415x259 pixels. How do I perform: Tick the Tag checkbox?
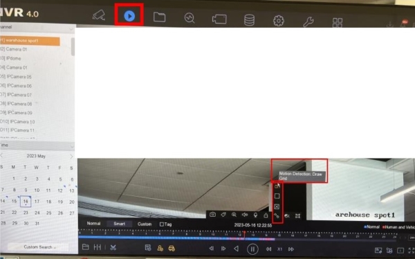pyautogui.click(x=161, y=224)
